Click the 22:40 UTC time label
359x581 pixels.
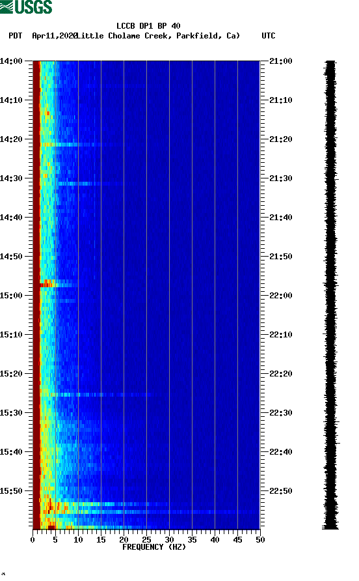click(x=281, y=452)
